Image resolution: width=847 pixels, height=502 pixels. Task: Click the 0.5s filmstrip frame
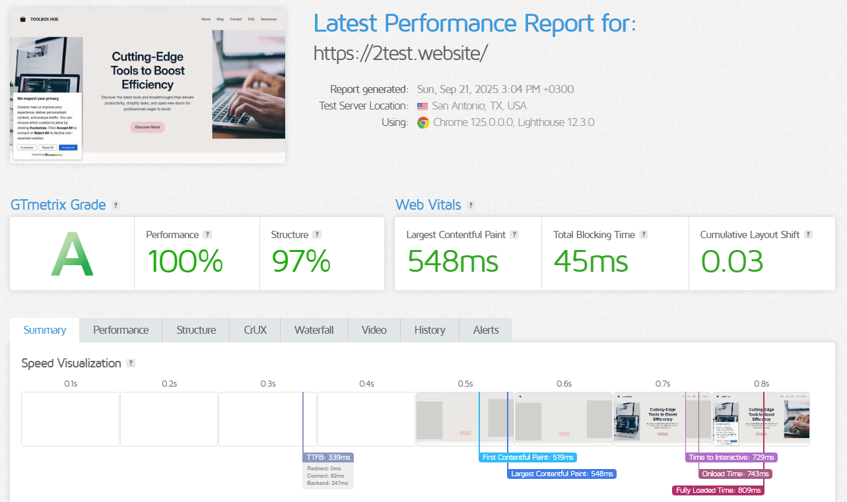pos(465,420)
